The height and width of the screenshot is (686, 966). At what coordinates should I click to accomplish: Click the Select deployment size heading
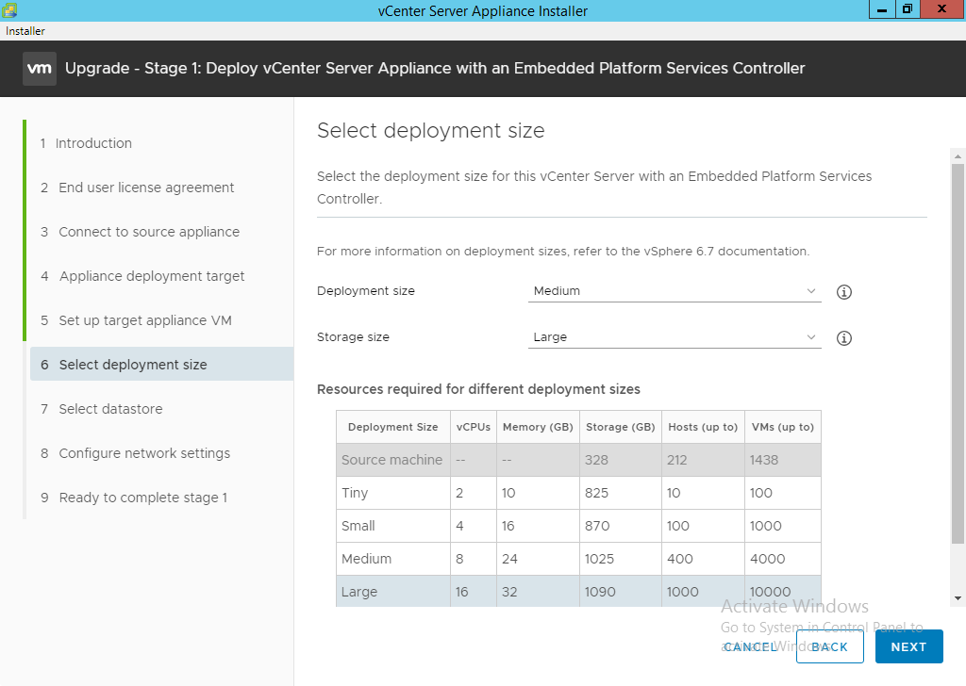(430, 131)
